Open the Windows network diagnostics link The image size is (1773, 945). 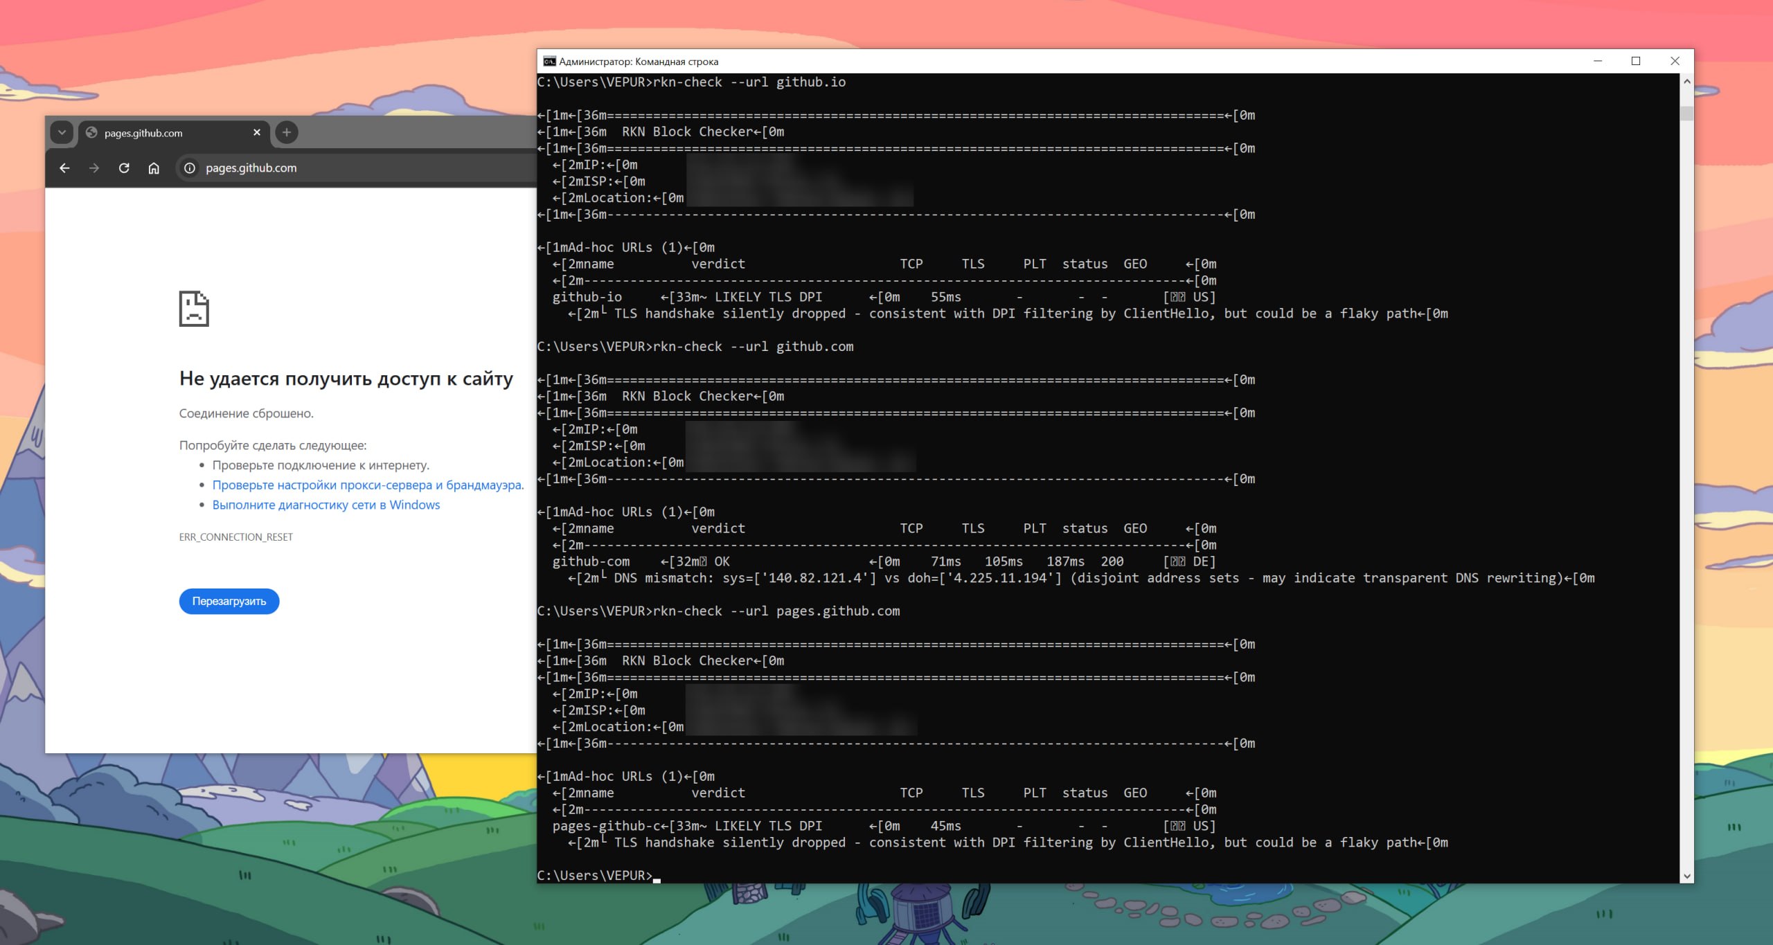tap(326, 505)
